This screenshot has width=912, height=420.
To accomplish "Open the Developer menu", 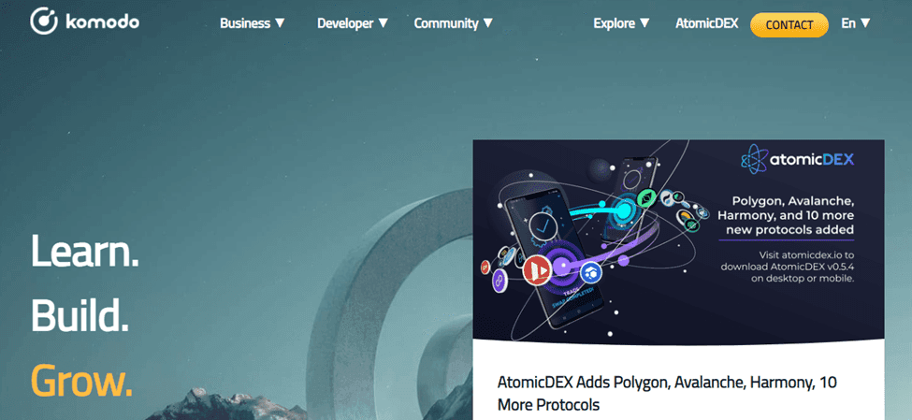I will [352, 23].
